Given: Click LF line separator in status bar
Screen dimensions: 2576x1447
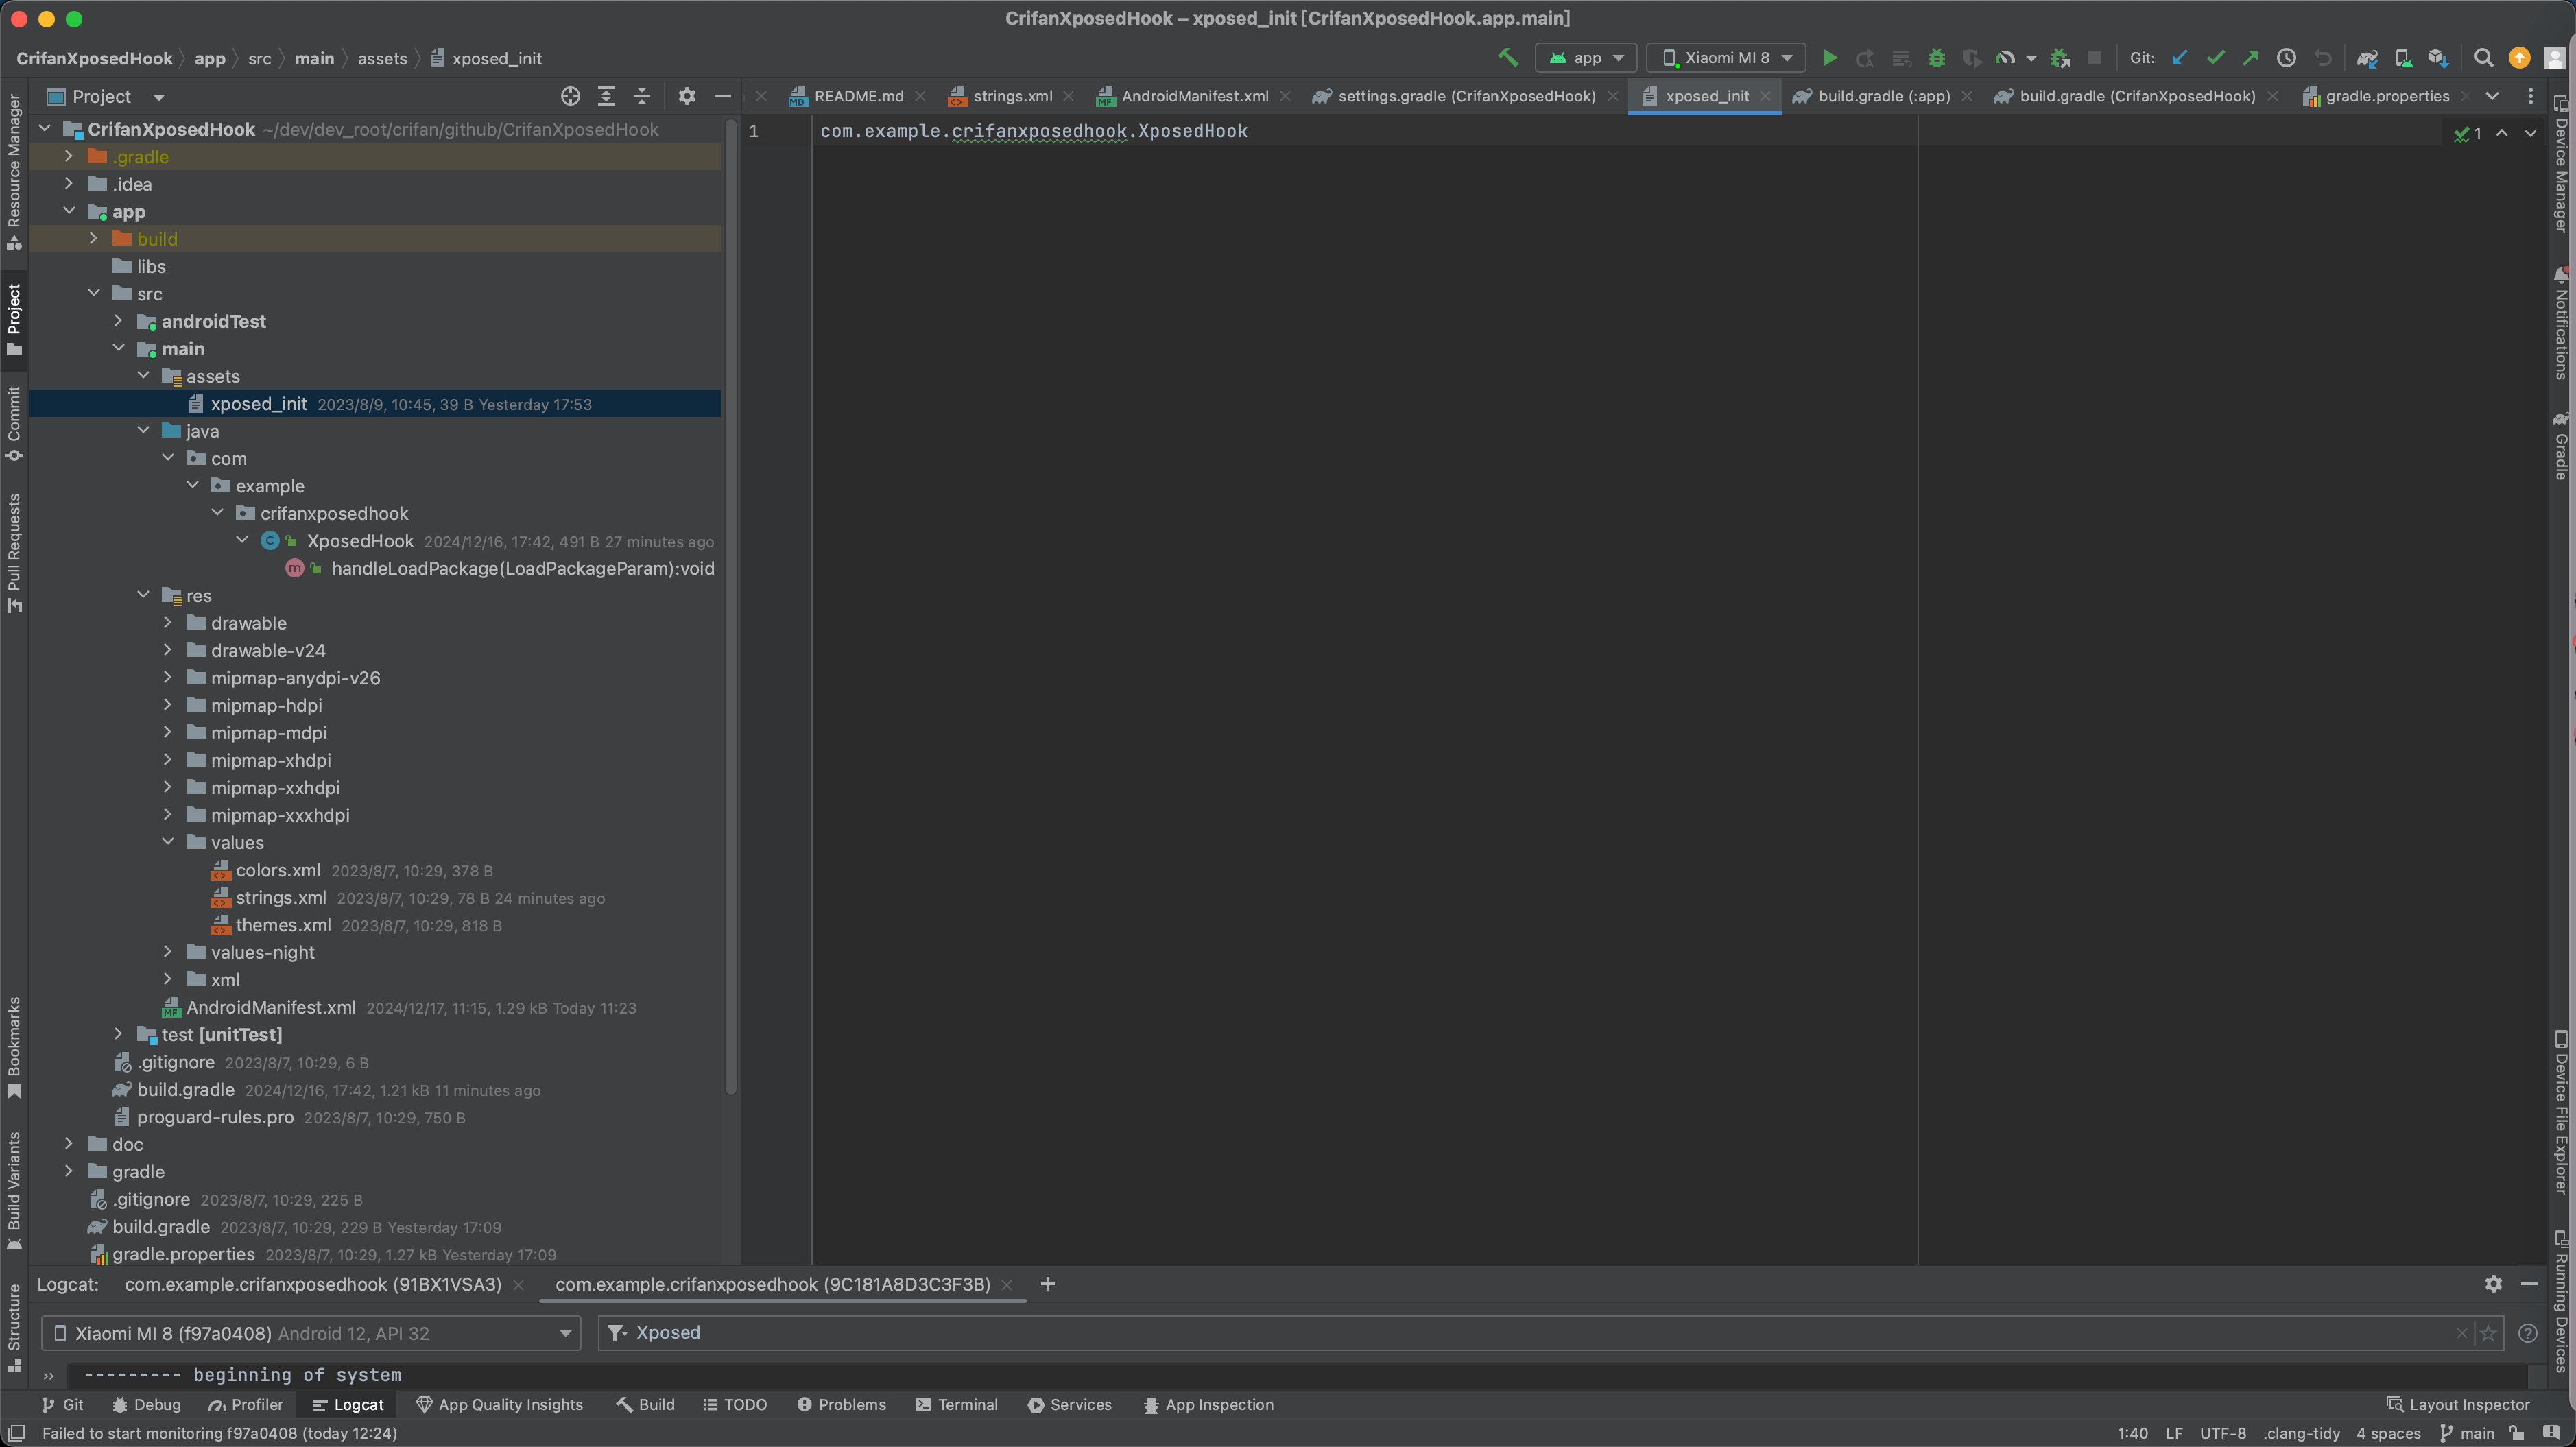Looking at the screenshot, I should coord(2174,1433).
